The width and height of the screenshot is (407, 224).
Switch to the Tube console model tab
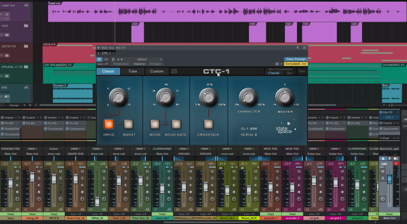[x=132, y=71]
